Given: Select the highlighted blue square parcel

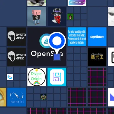Looking at the screenshot, I should click(57, 57).
